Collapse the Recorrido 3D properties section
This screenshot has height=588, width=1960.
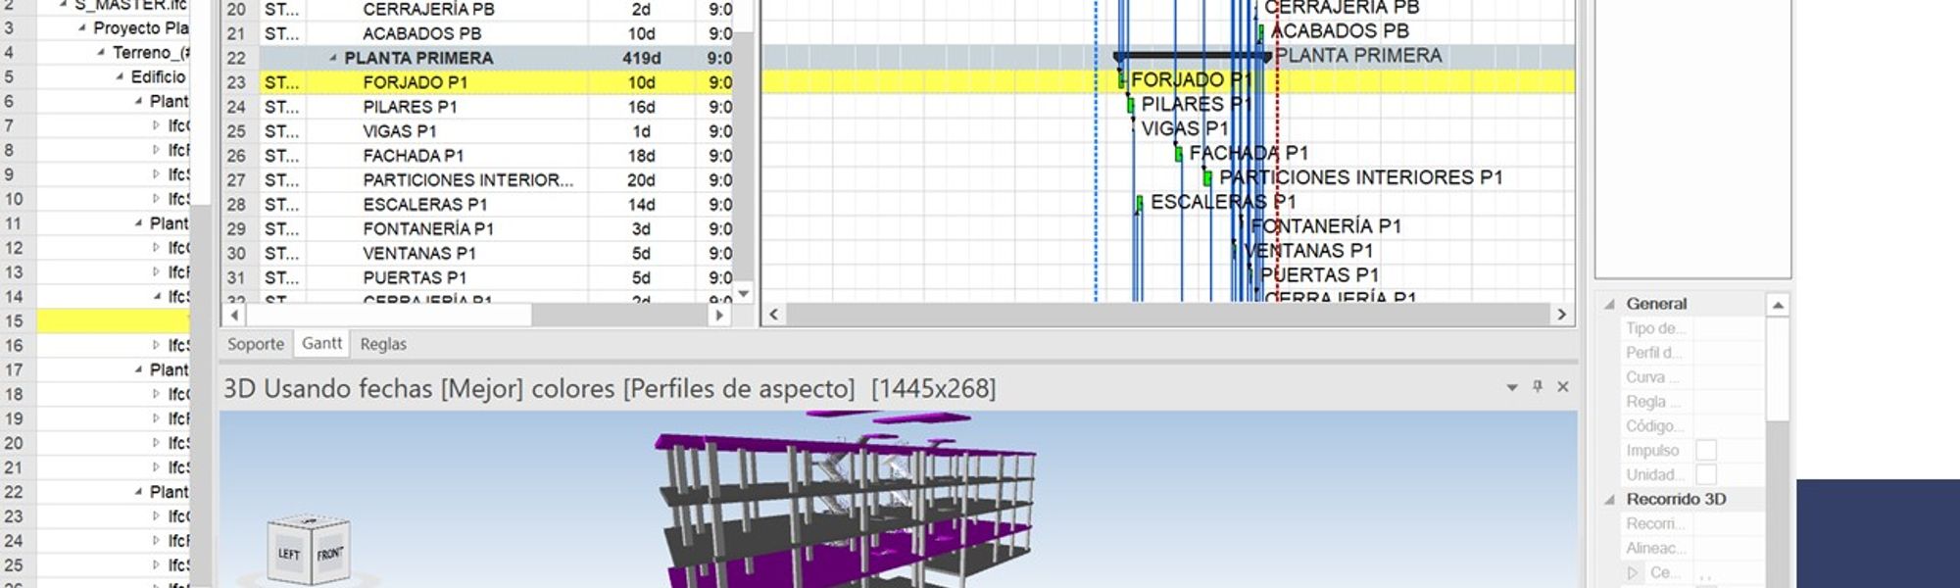pos(1609,500)
